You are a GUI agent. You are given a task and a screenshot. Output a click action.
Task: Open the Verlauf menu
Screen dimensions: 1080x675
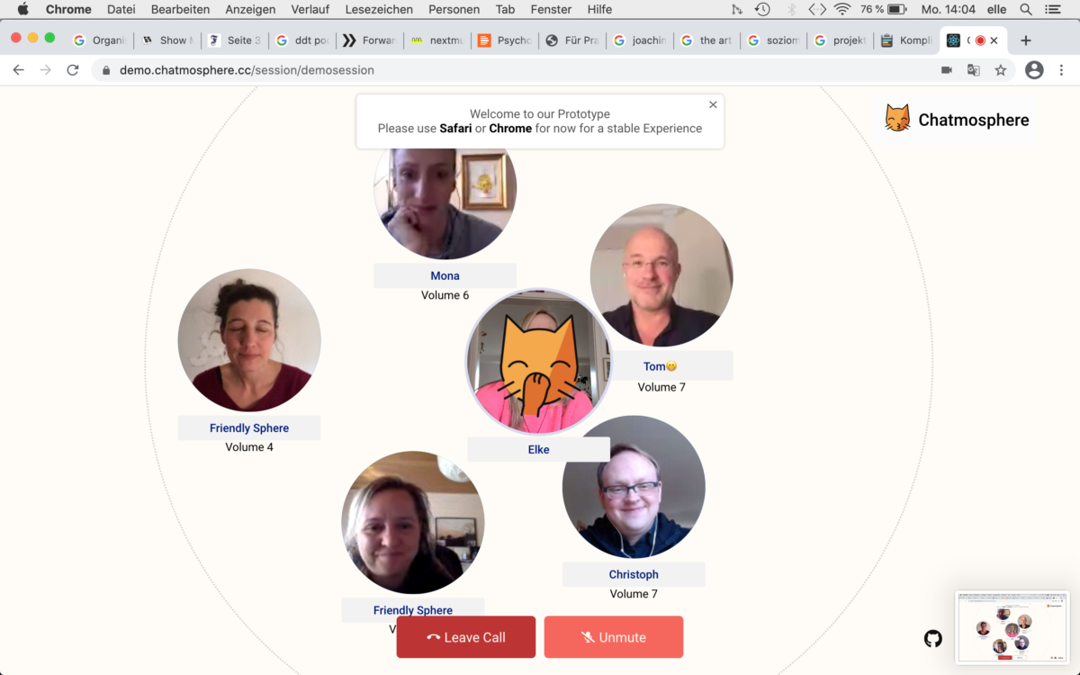point(310,9)
